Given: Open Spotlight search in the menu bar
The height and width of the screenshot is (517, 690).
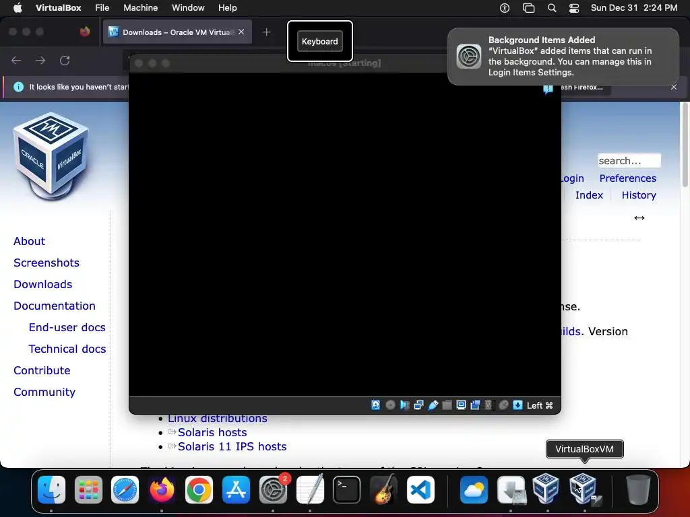Looking at the screenshot, I should (552, 8).
